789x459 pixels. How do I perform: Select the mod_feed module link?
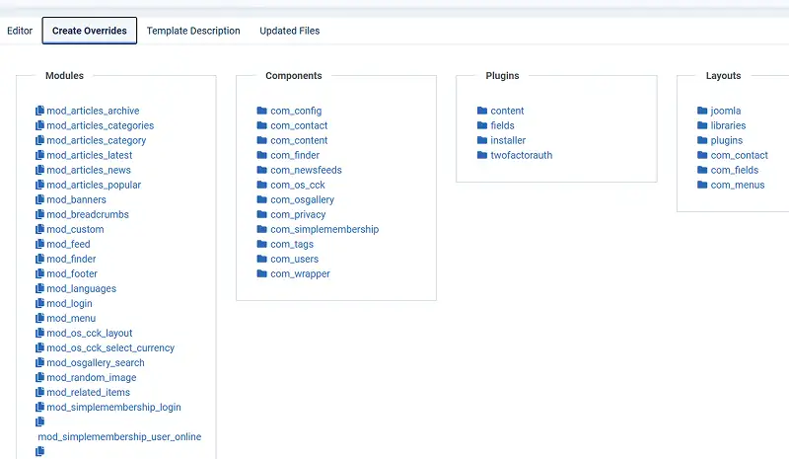[x=68, y=244]
